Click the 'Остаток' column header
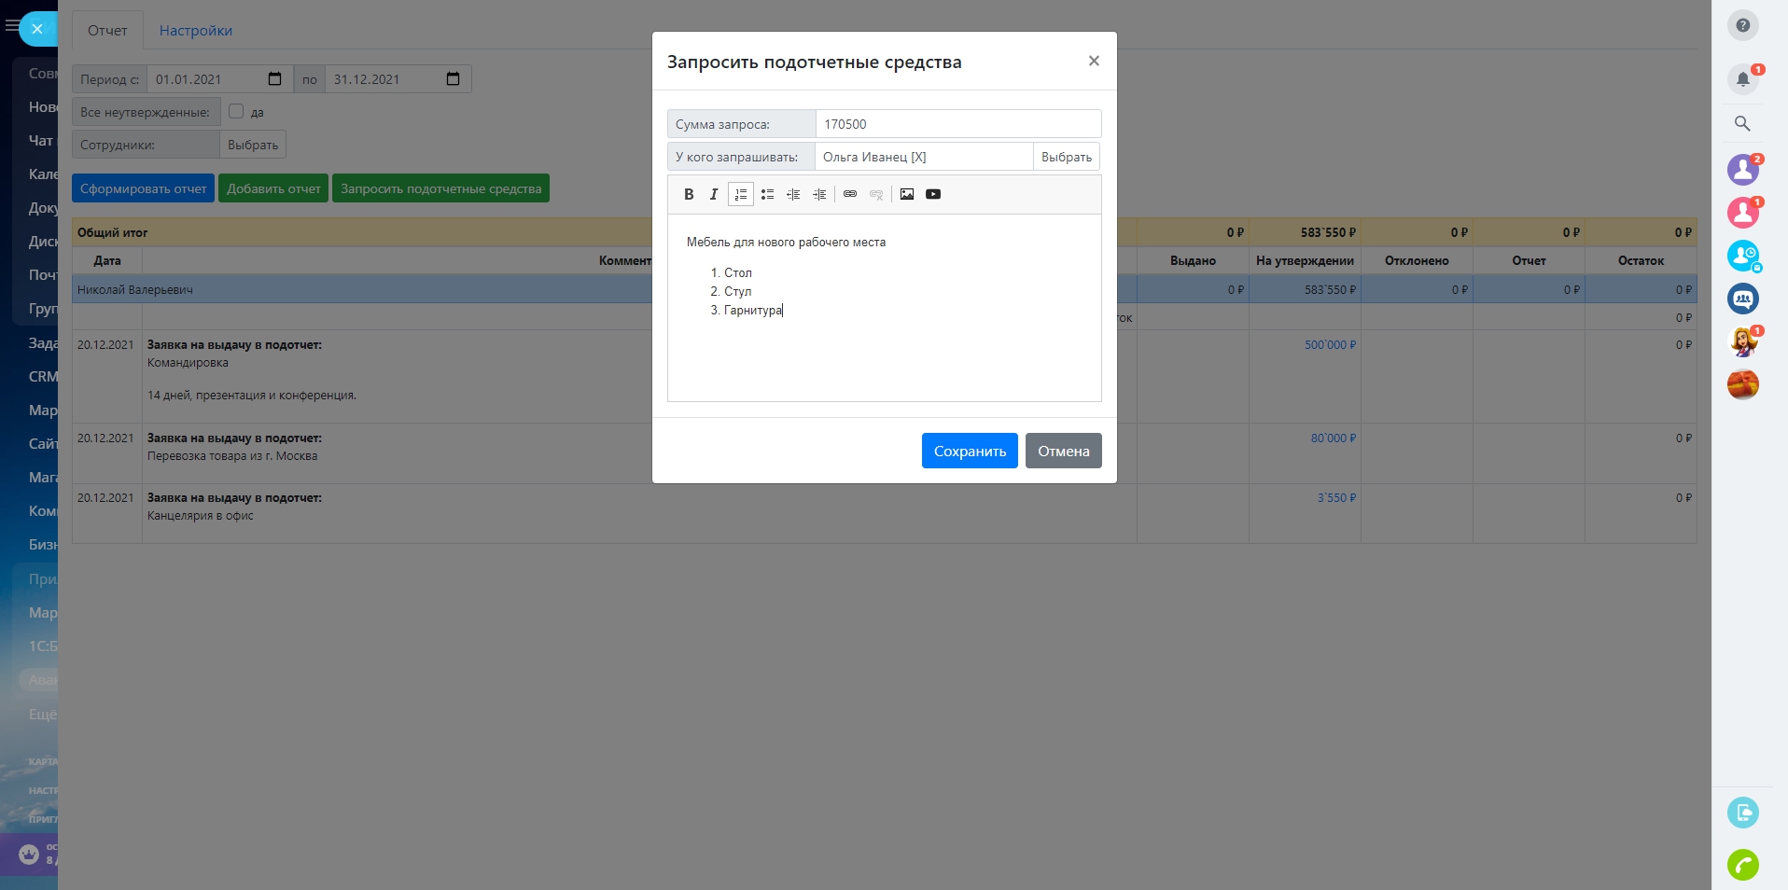The height and width of the screenshot is (890, 1788). point(1641,260)
